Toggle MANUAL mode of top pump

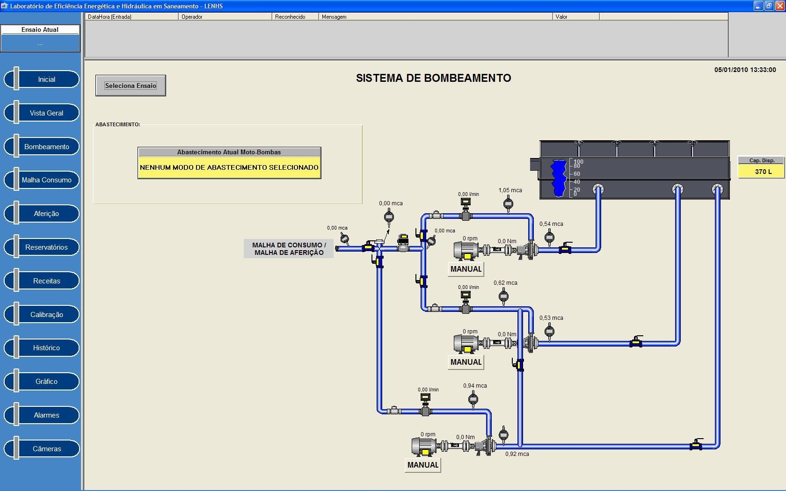pyautogui.click(x=466, y=269)
